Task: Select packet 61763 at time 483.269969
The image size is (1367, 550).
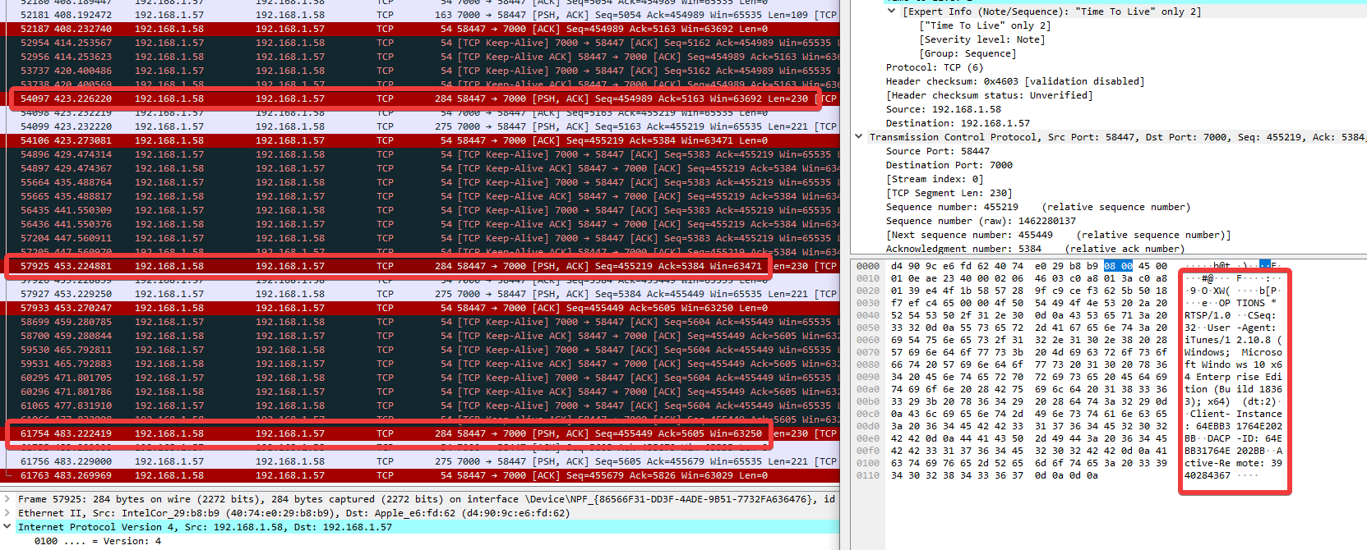Action: tap(420, 475)
